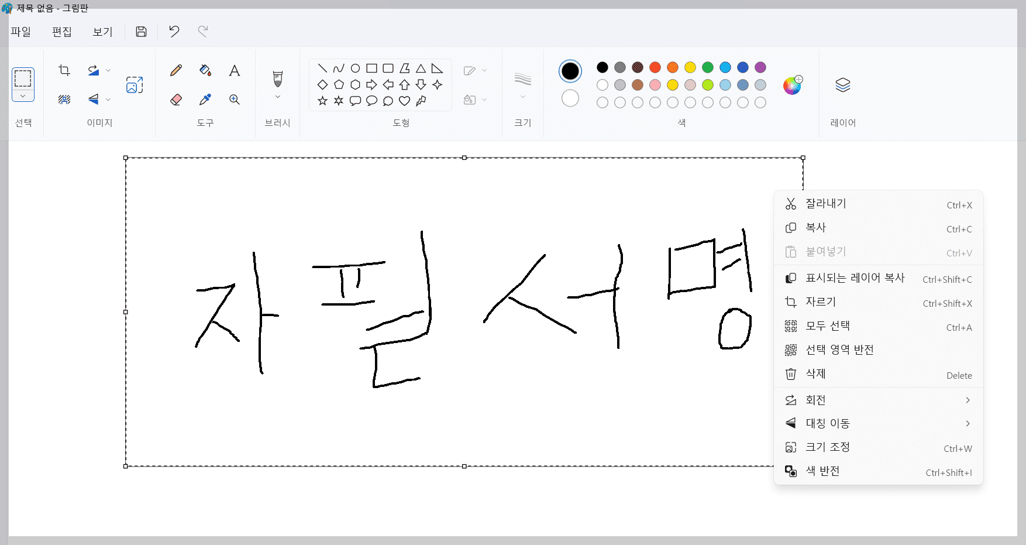Viewport: 1026px width, 545px height.
Task: Open the color wheel editor
Action: (x=793, y=85)
